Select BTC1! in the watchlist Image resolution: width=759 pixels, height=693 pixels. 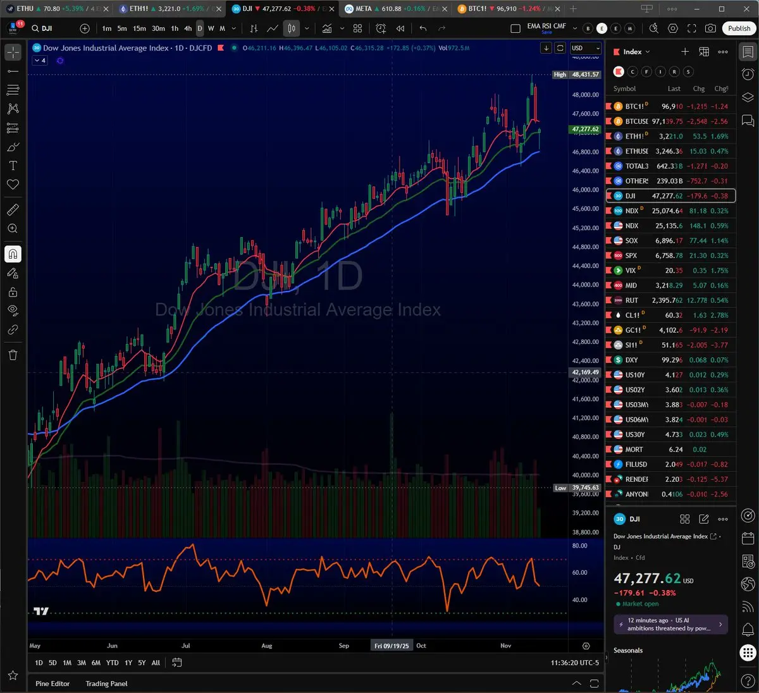[x=670, y=106]
